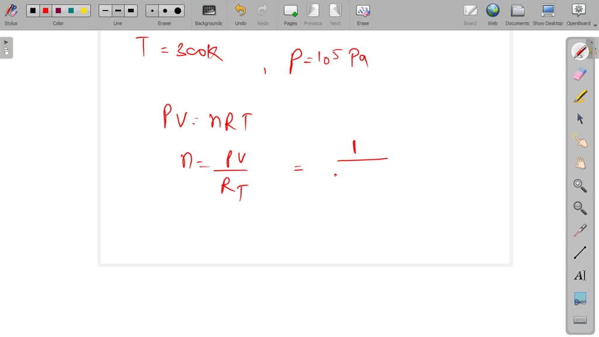Viewport: 599px width, 337px height.
Task: Open the virtual keyboard tool
Action: click(579, 320)
